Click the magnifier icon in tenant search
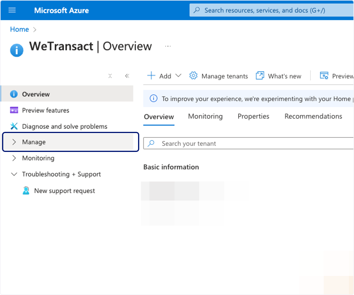Viewport: 354px width, 295px height. click(x=151, y=143)
